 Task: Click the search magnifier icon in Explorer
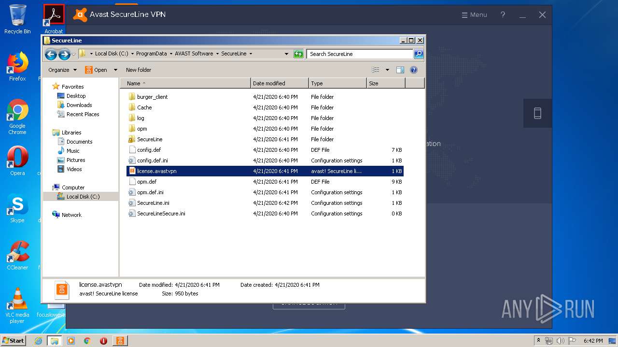(x=419, y=54)
